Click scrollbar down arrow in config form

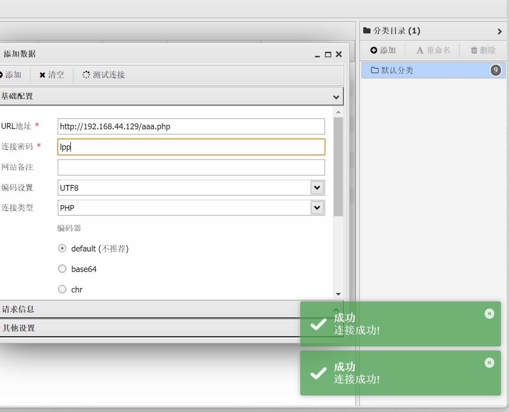(x=338, y=294)
